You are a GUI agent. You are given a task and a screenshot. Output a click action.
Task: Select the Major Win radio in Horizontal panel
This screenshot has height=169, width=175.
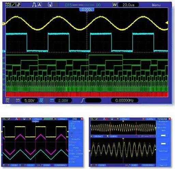(161, 124)
